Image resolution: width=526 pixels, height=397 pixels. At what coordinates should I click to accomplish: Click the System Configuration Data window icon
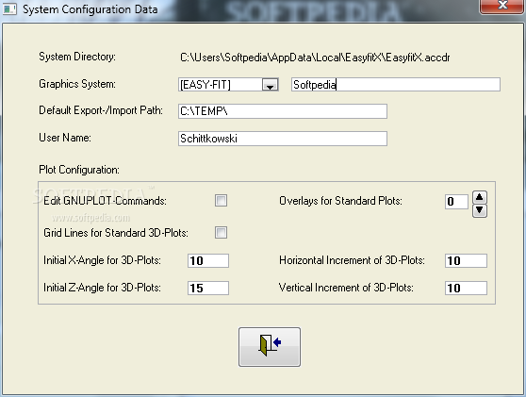[9, 9]
